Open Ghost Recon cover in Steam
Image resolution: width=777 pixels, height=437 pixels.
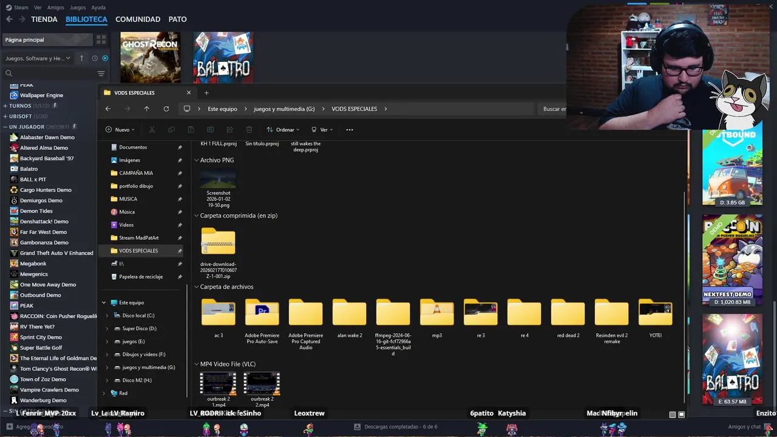tap(150, 57)
